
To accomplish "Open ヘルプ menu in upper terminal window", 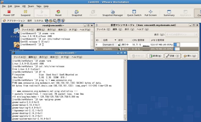I will [85, 30].
